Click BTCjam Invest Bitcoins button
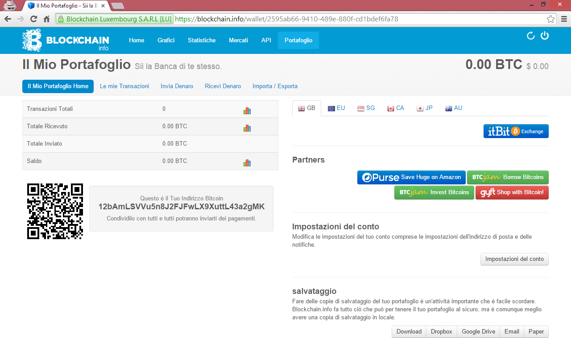 click(x=434, y=192)
